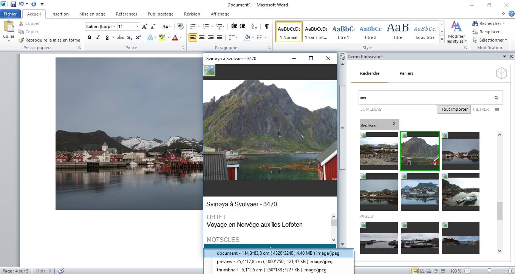Image resolution: width=515 pixels, height=274 pixels.
Task: Apply text effects with the glowing A icon
Action: (x=150, y=37)
